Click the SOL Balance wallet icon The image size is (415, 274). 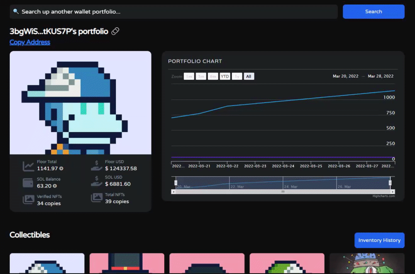pos(28,183)
